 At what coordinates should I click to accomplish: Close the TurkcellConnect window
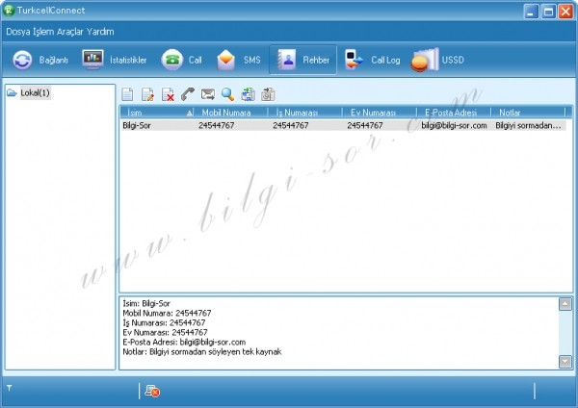[565, 12]
